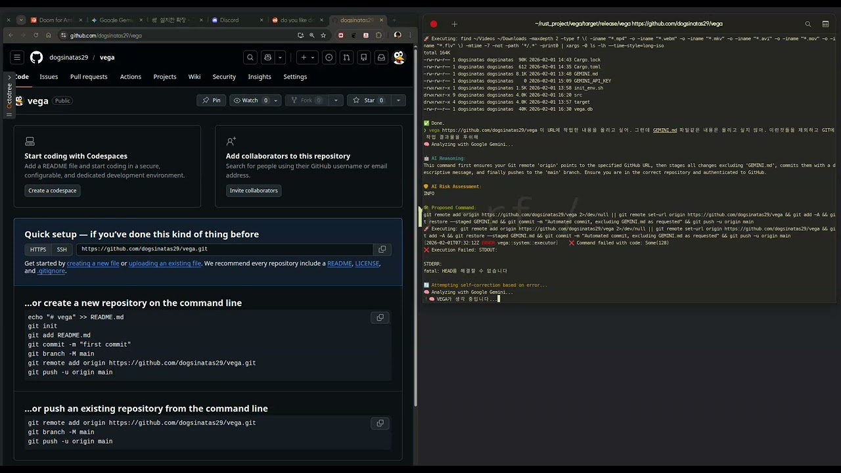Open Copilot chat icon in GitHub header

click(x=267, y=58)
